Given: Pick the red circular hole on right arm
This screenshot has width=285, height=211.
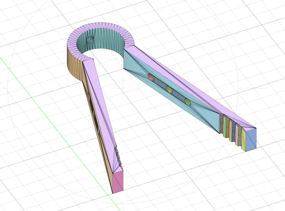Looking at the screenshot, I should pos(151,77).
